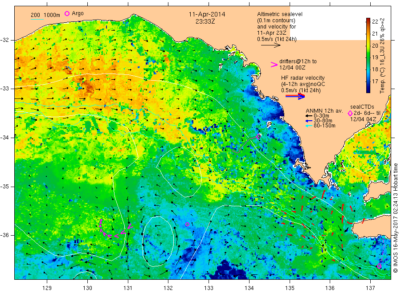Click the '12/04 00Z' drifters end time
Viewport: 401px width, 294px height.
pos(292,68)
